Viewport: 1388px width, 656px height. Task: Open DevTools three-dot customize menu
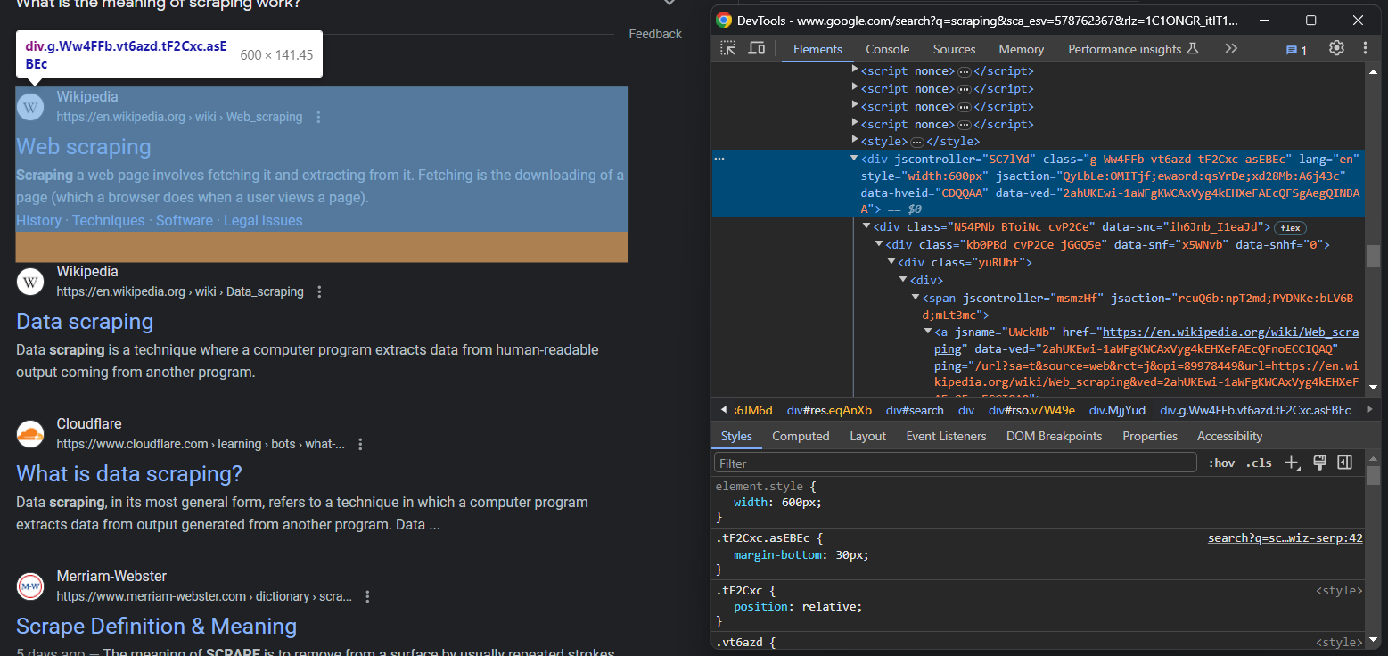tap(1365, 49)
